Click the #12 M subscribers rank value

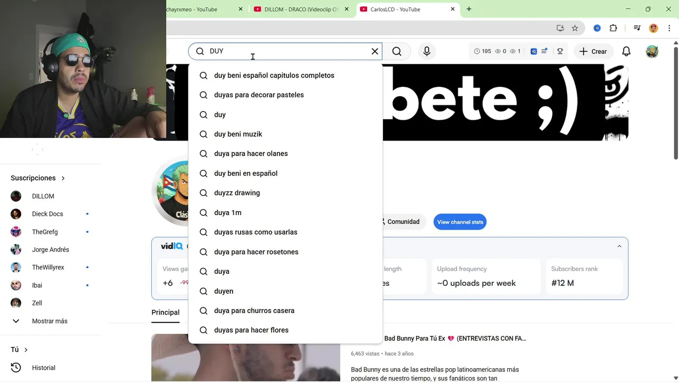[562, 283]
